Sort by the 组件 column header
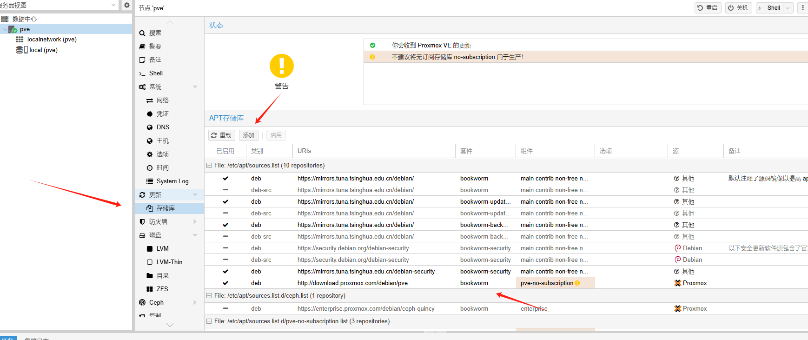Viewport: 808px width, 340px height. [555, 151]
